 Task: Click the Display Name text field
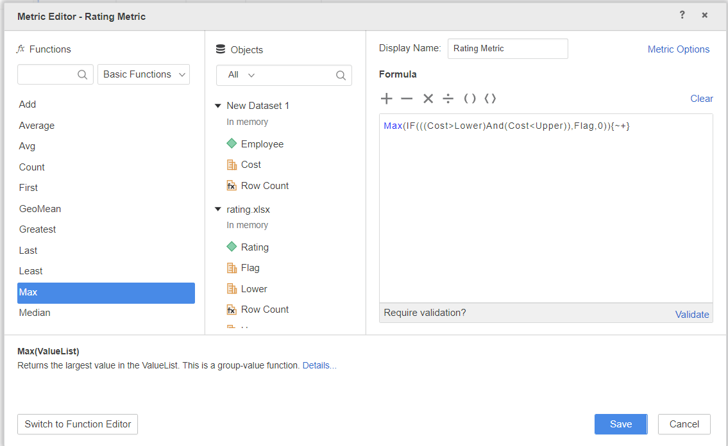(507, 49)
